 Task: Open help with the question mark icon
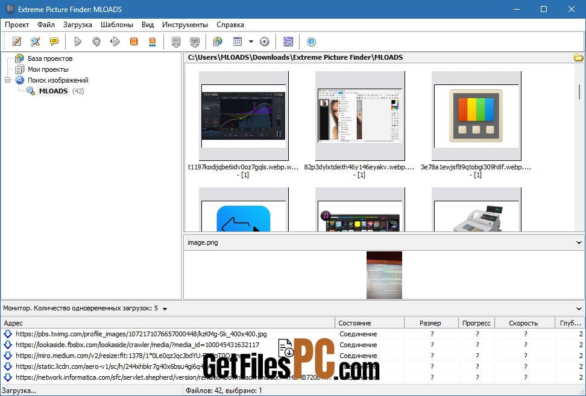311,42
